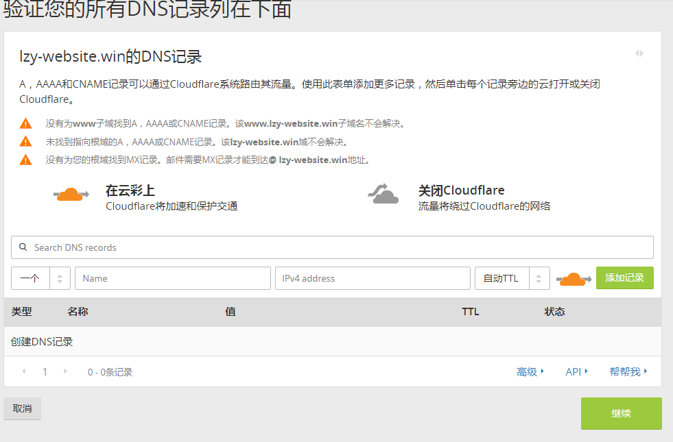
Task: Click the grey cloud icon beside 关闭Cloudflare
Action: click(383, 195)
